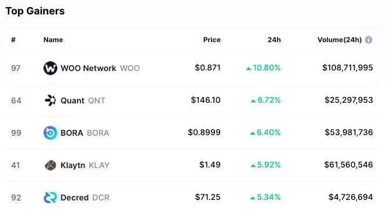Click the Volume(24h) info icon

[x=369, y=40]
